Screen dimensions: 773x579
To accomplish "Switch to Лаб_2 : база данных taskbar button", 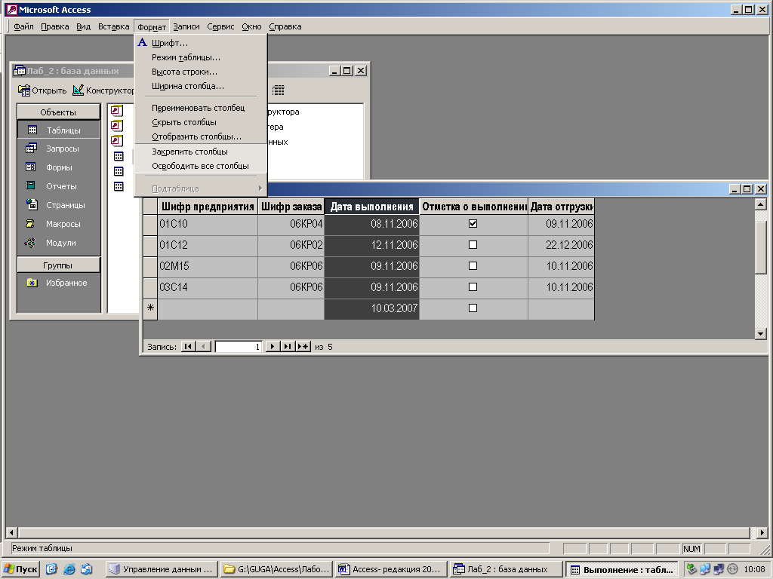I will [x=506, y=569].
